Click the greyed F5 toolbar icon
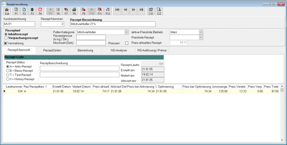The height and width of the screenshot is (145, 287). point(50,11)
